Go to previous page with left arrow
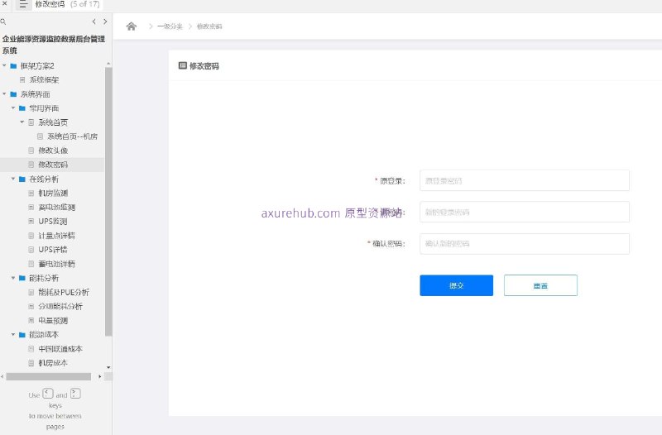 click(x=94, y=22)
